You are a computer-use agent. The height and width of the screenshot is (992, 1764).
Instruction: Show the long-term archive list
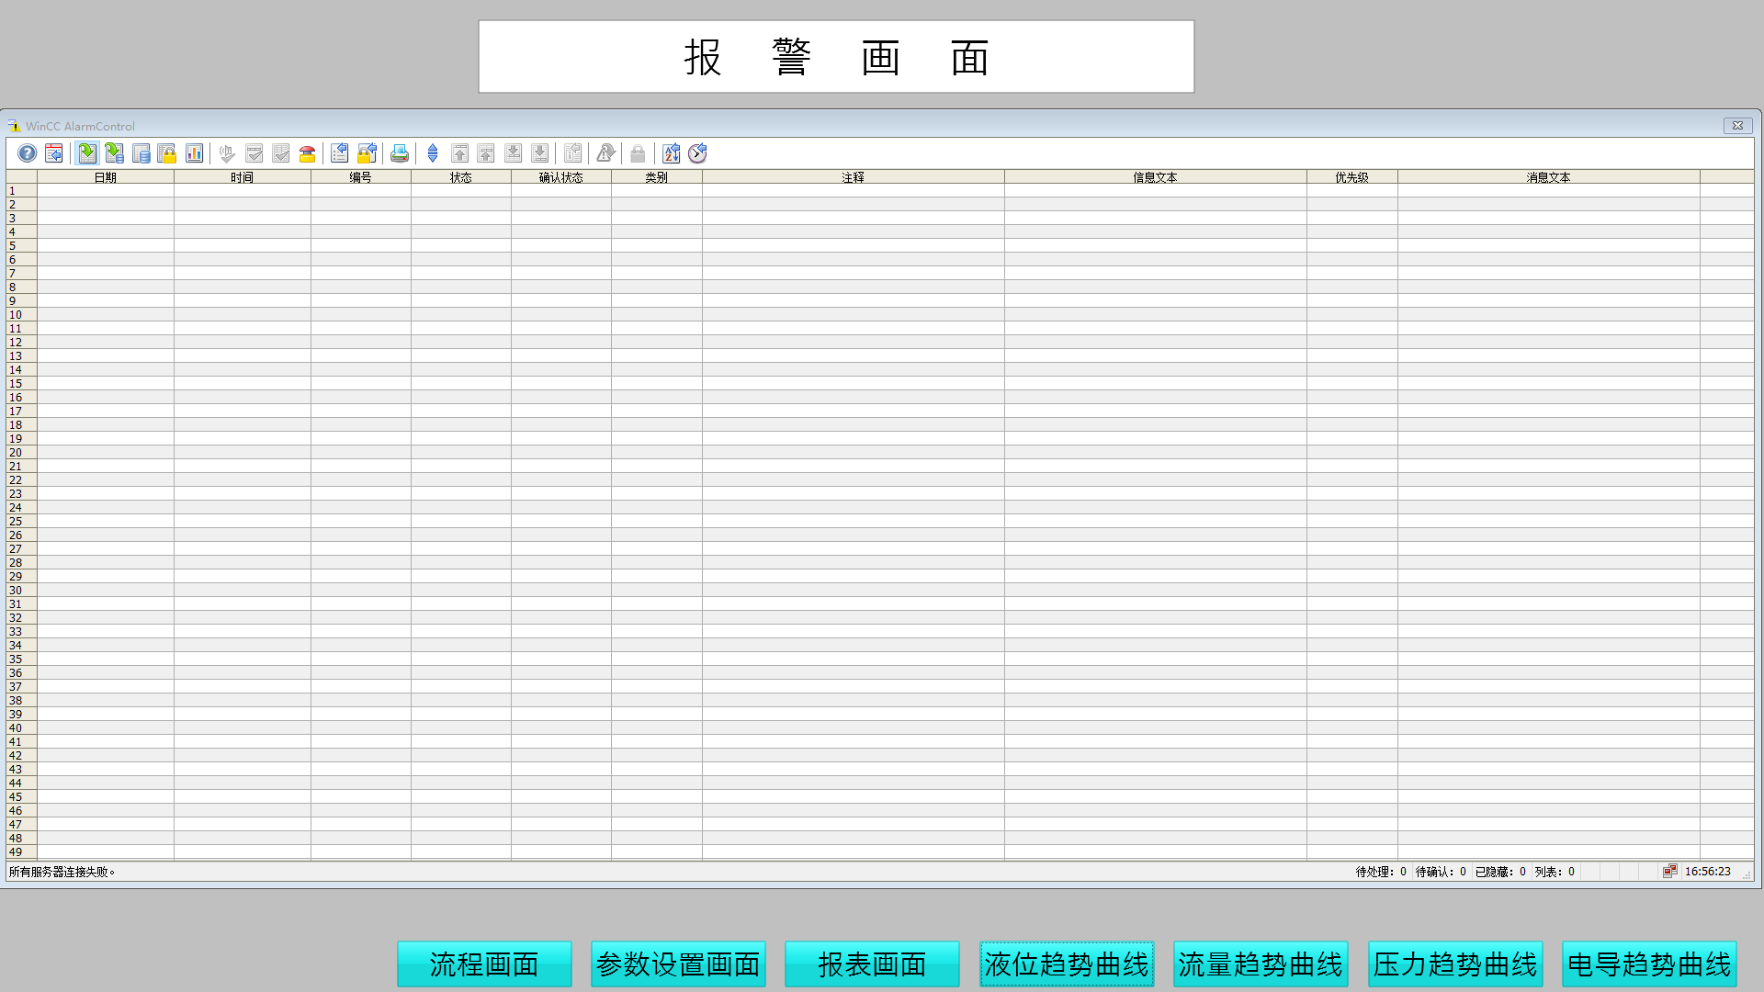pos(141,153)
